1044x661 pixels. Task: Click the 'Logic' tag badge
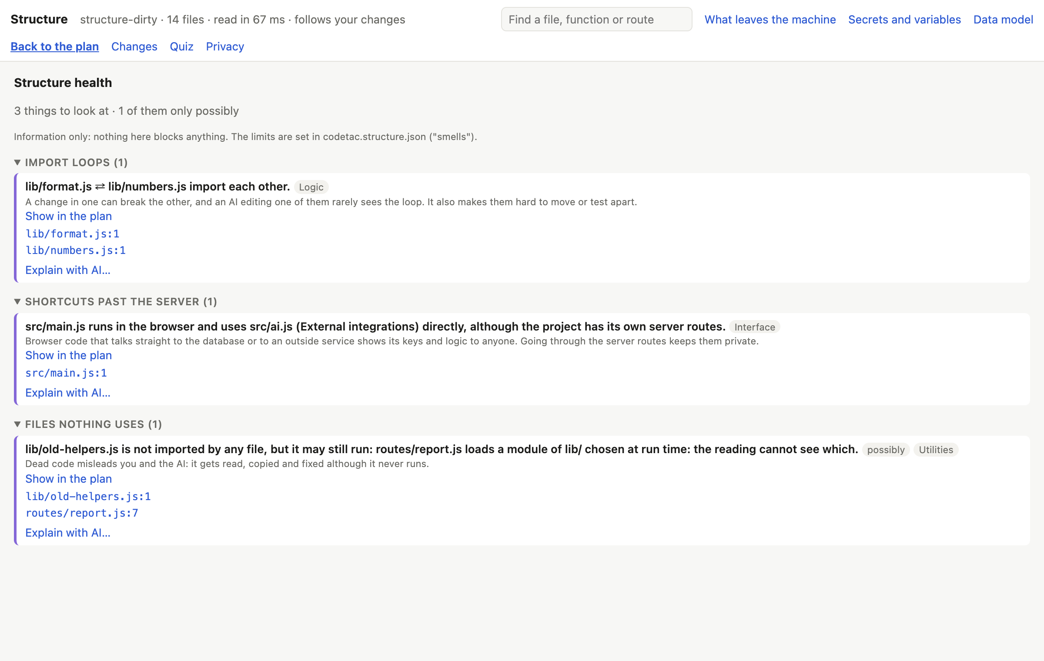click(x=311, y=187)
